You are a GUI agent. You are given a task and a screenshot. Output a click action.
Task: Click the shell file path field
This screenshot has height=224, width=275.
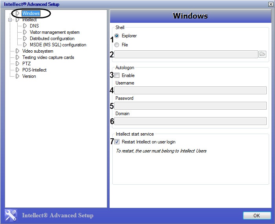186,54
